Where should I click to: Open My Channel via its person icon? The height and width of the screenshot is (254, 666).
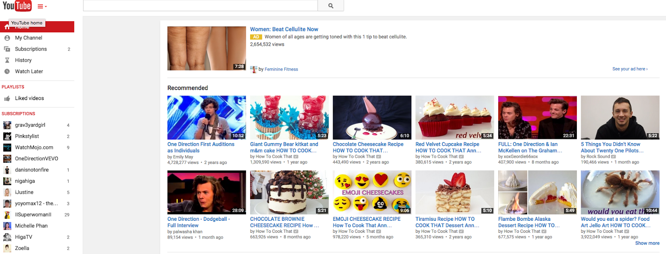pyautogui.click(x=7, y=38)
